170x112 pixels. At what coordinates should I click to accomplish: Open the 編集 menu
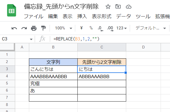(53, 17)
